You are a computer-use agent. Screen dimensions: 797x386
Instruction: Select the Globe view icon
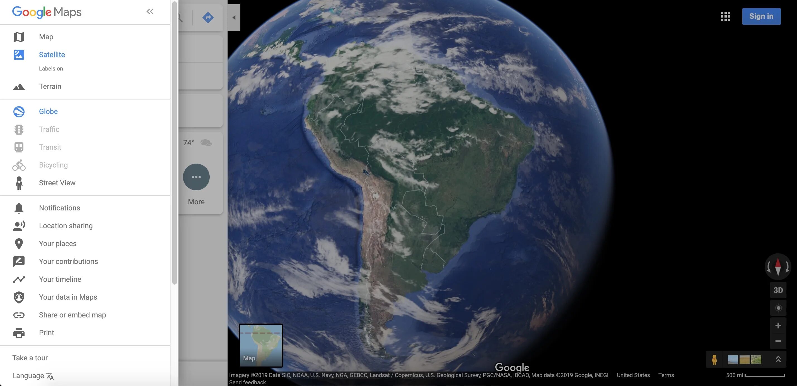pos(19,111)
